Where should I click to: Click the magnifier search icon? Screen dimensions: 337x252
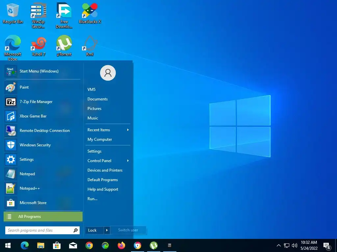point(75,230)
